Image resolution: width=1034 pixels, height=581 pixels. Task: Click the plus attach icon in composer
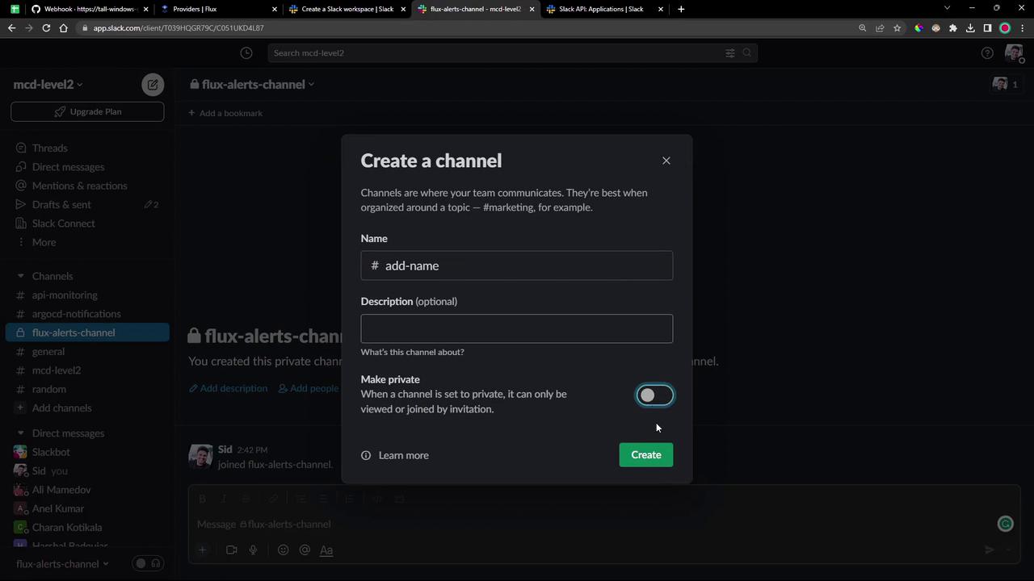203,550
